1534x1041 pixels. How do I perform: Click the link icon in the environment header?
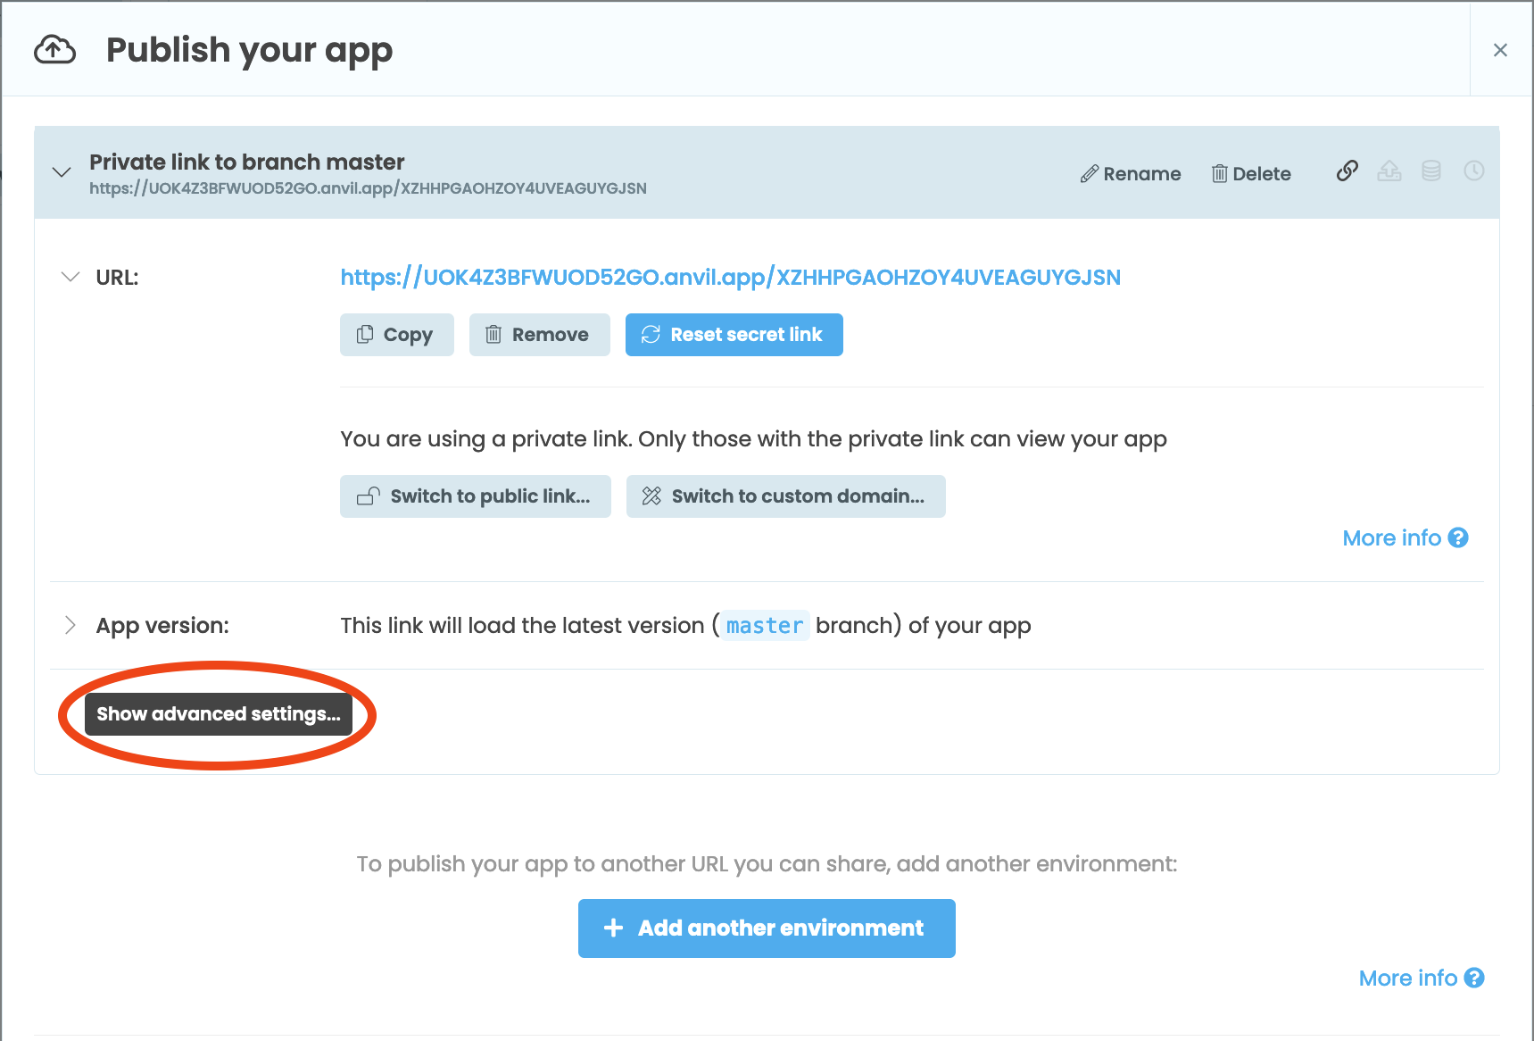pos(1347,171)
